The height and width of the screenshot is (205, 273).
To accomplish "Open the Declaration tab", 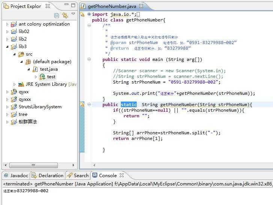I will pyautogui.click(x=48, y=175).
